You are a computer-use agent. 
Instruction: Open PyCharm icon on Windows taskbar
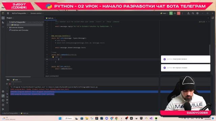(156, 118)
